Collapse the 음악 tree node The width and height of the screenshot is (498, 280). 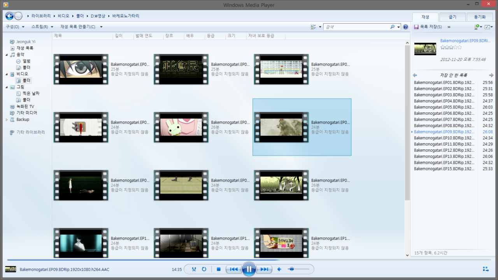7,54
